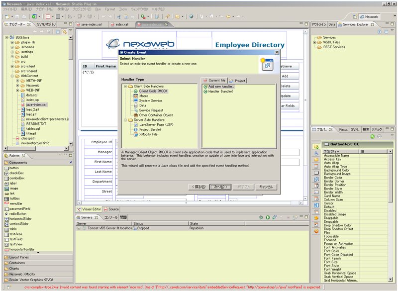Open the Charts palette drawer
The height and width of the screenshot is (291, 398).
[38, 269]
